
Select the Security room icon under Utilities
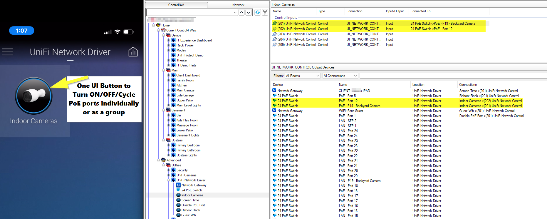pyautogui.click(x=173, y=170)
